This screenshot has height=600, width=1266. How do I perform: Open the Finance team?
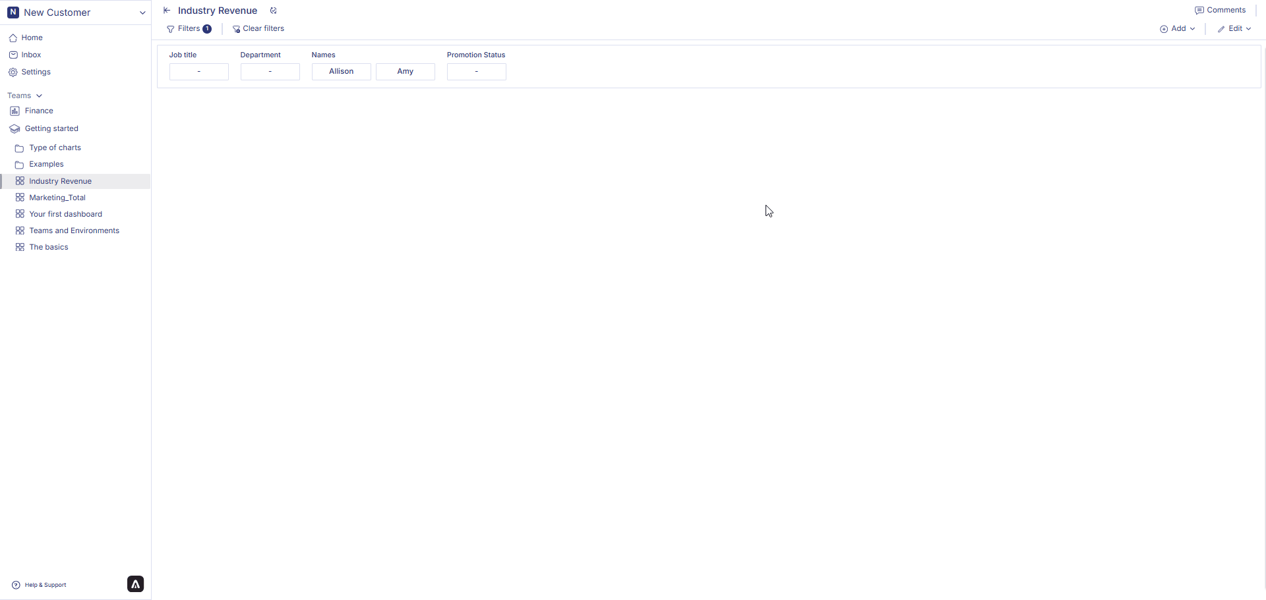click(39, 111)
